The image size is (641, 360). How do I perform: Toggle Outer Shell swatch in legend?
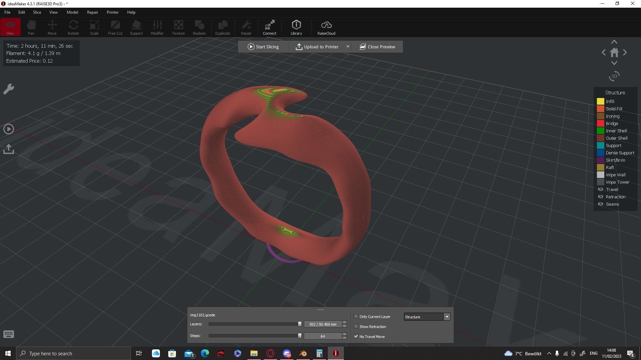click(601, 138)
